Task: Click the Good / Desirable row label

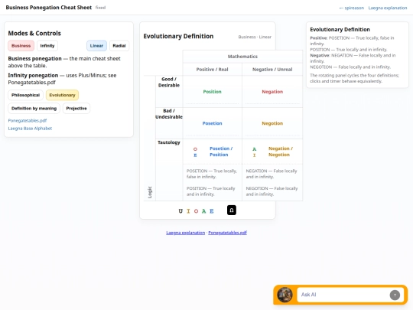Action: [169, 82]
